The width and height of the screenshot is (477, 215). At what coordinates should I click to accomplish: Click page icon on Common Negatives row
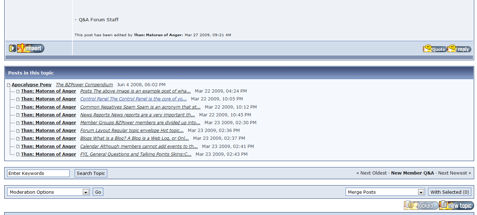click(x=18, y=107)
